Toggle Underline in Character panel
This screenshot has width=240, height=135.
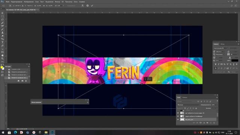coord(234,64)
